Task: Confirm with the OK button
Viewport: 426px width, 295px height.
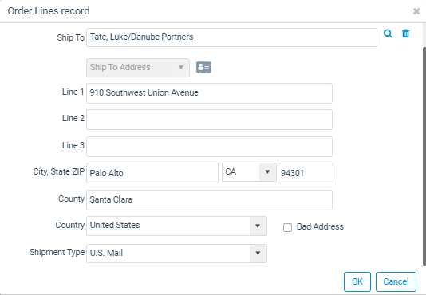Action: tap(357, 281)
